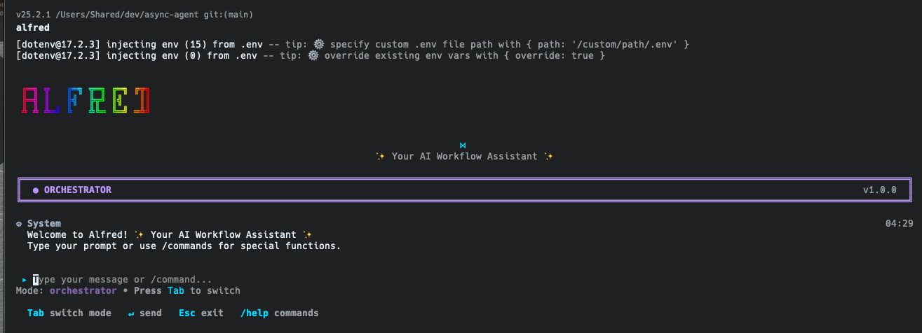Click the return arrow icon beside send

(131, 313)
